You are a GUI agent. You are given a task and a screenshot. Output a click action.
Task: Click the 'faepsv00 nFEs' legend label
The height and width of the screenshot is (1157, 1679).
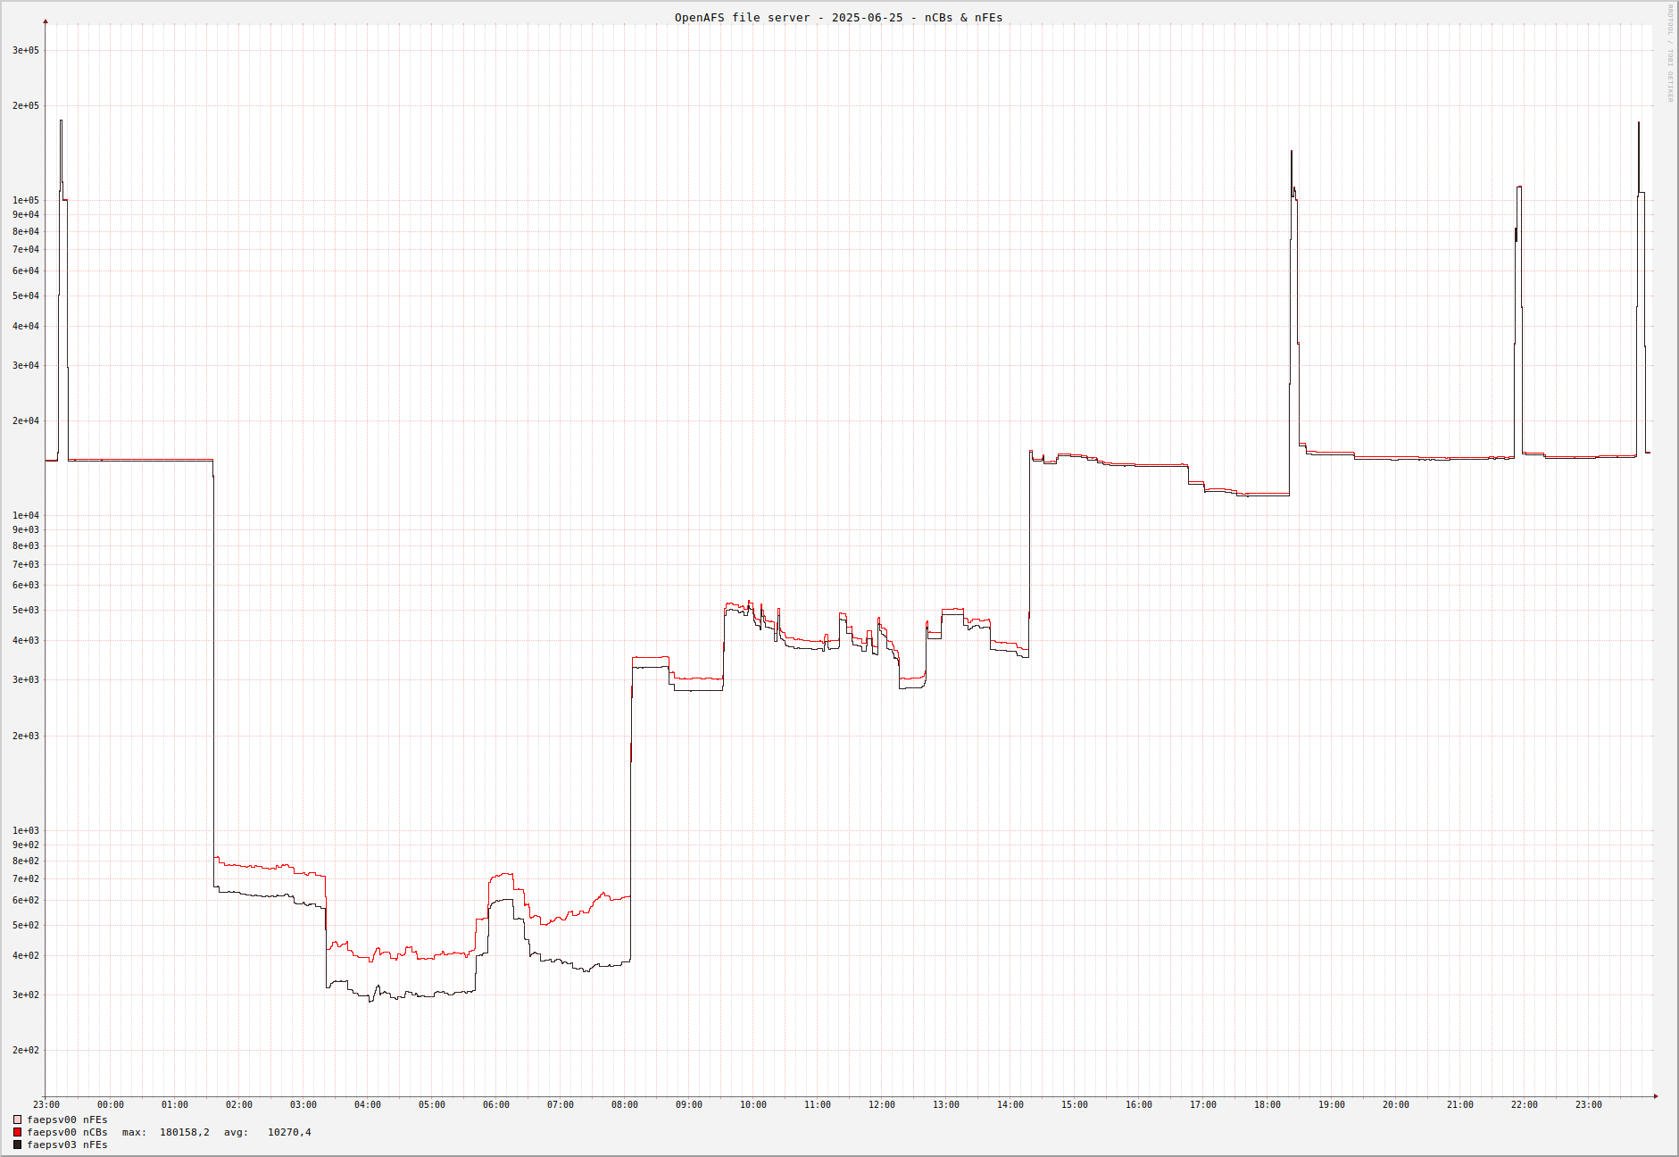pyautogui.click(x=67, y=1120)
